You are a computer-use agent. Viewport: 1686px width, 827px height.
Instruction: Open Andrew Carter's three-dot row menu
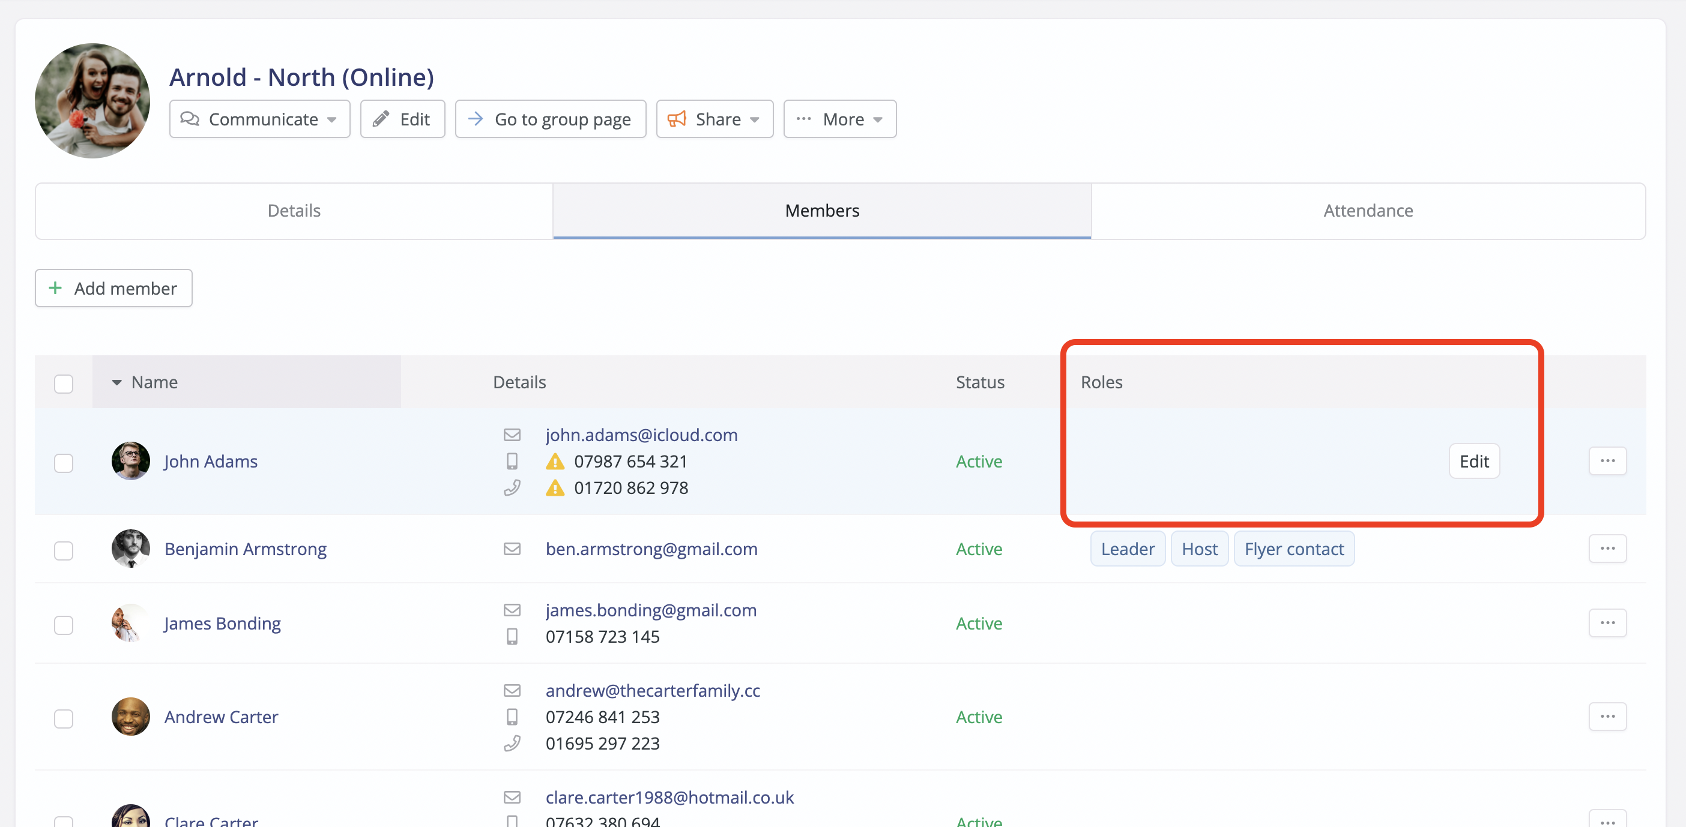(1607, 717)
